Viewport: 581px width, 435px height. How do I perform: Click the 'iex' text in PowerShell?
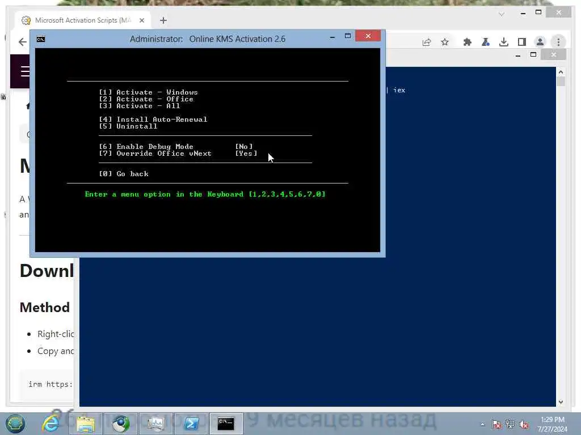[x=399, y=90]
